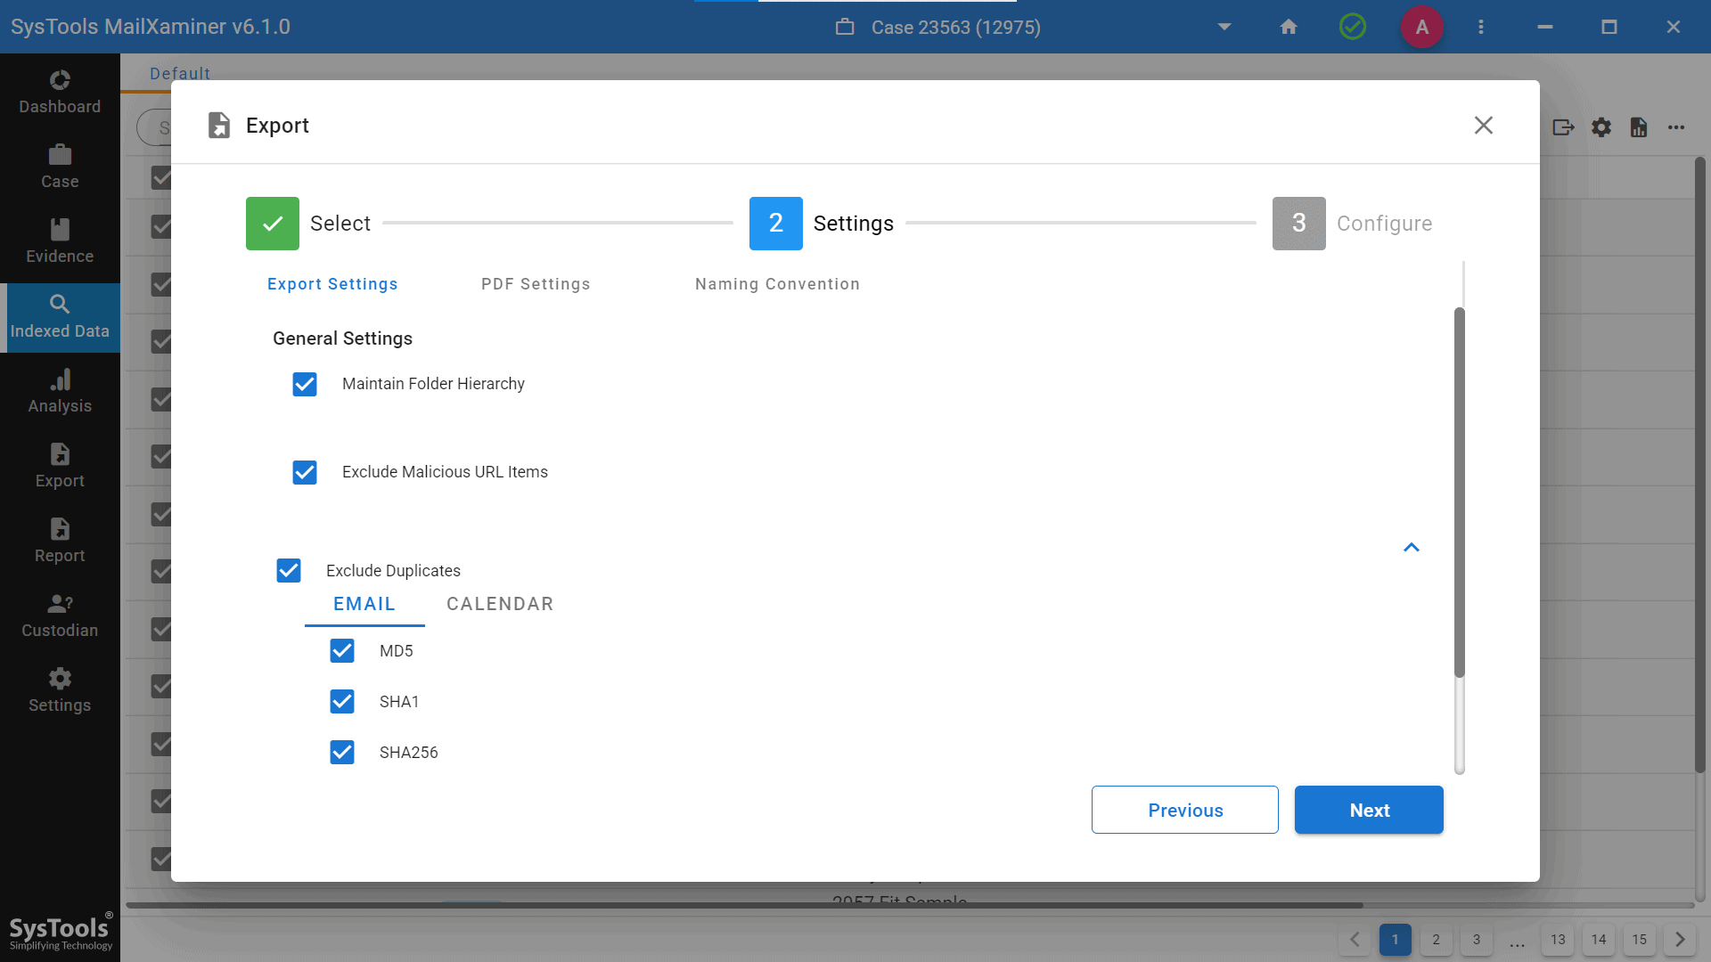Uncheck Maintain Folder Hierarchy
This screenshot has width=1711, height=962.
pyautogui.click(x=305, y=384)
